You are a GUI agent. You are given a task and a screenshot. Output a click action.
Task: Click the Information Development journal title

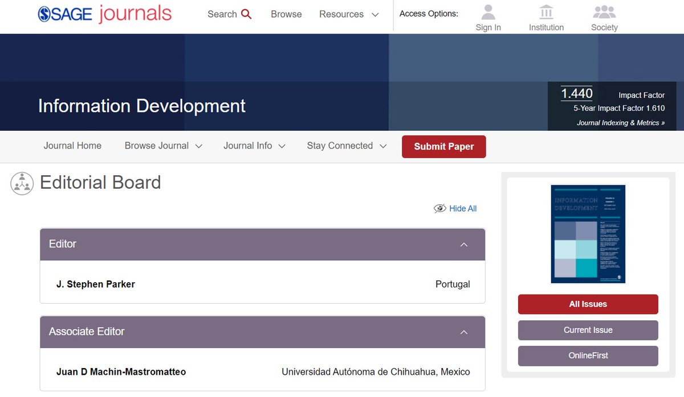tap(142, 106)
